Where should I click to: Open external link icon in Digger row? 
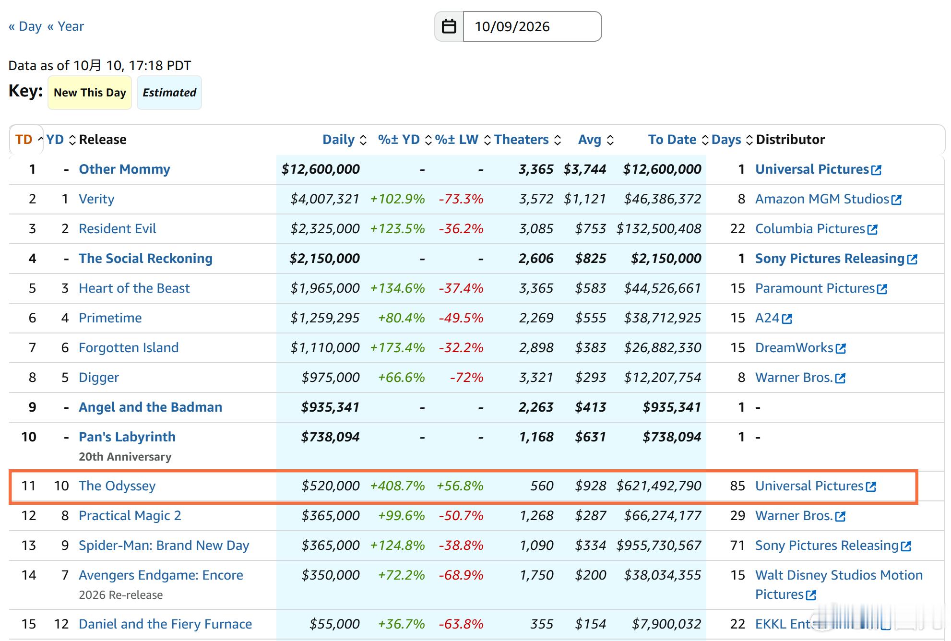pyautogui.click(x=840, y=378)
